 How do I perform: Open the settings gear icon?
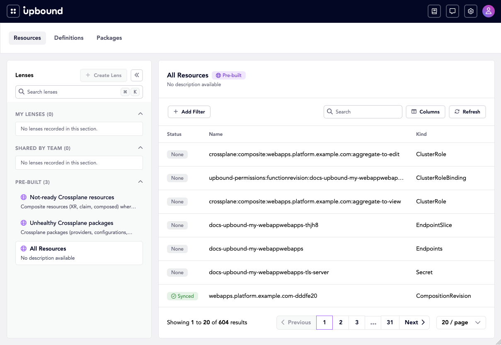pyautogui.click(x=471, y=11)
